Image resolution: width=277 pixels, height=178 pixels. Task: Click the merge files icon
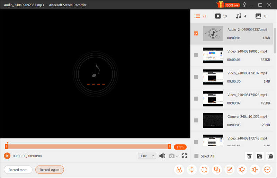[x=217, y=170]
